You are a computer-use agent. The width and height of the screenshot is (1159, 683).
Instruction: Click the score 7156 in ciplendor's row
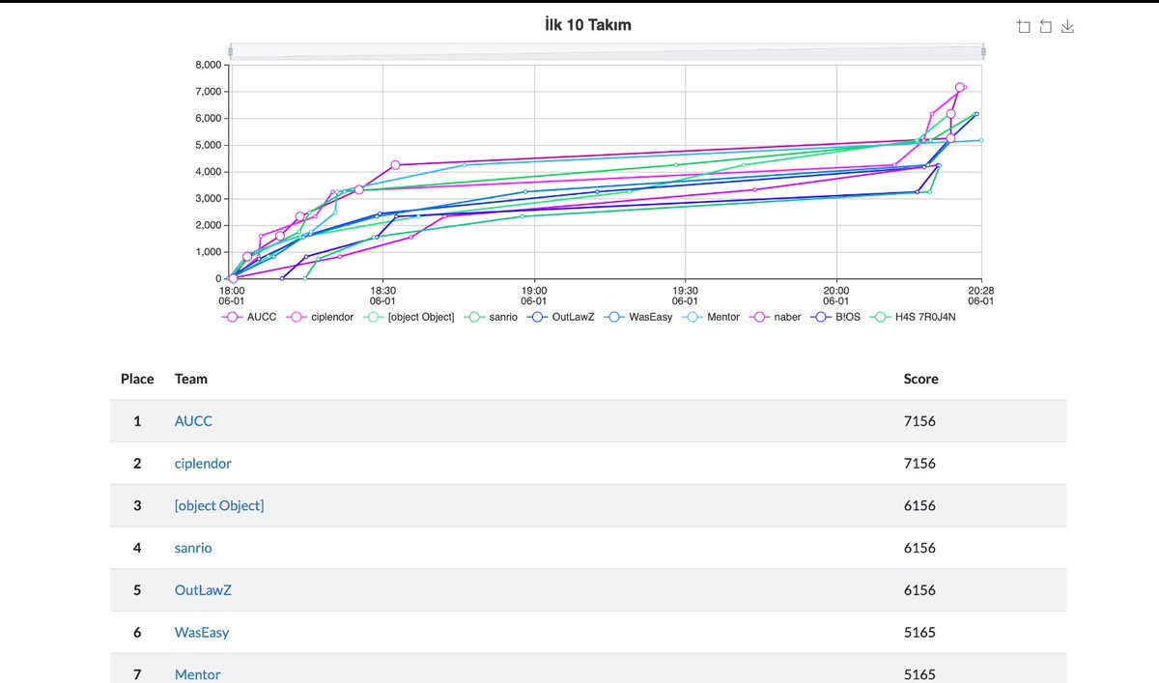919,464
